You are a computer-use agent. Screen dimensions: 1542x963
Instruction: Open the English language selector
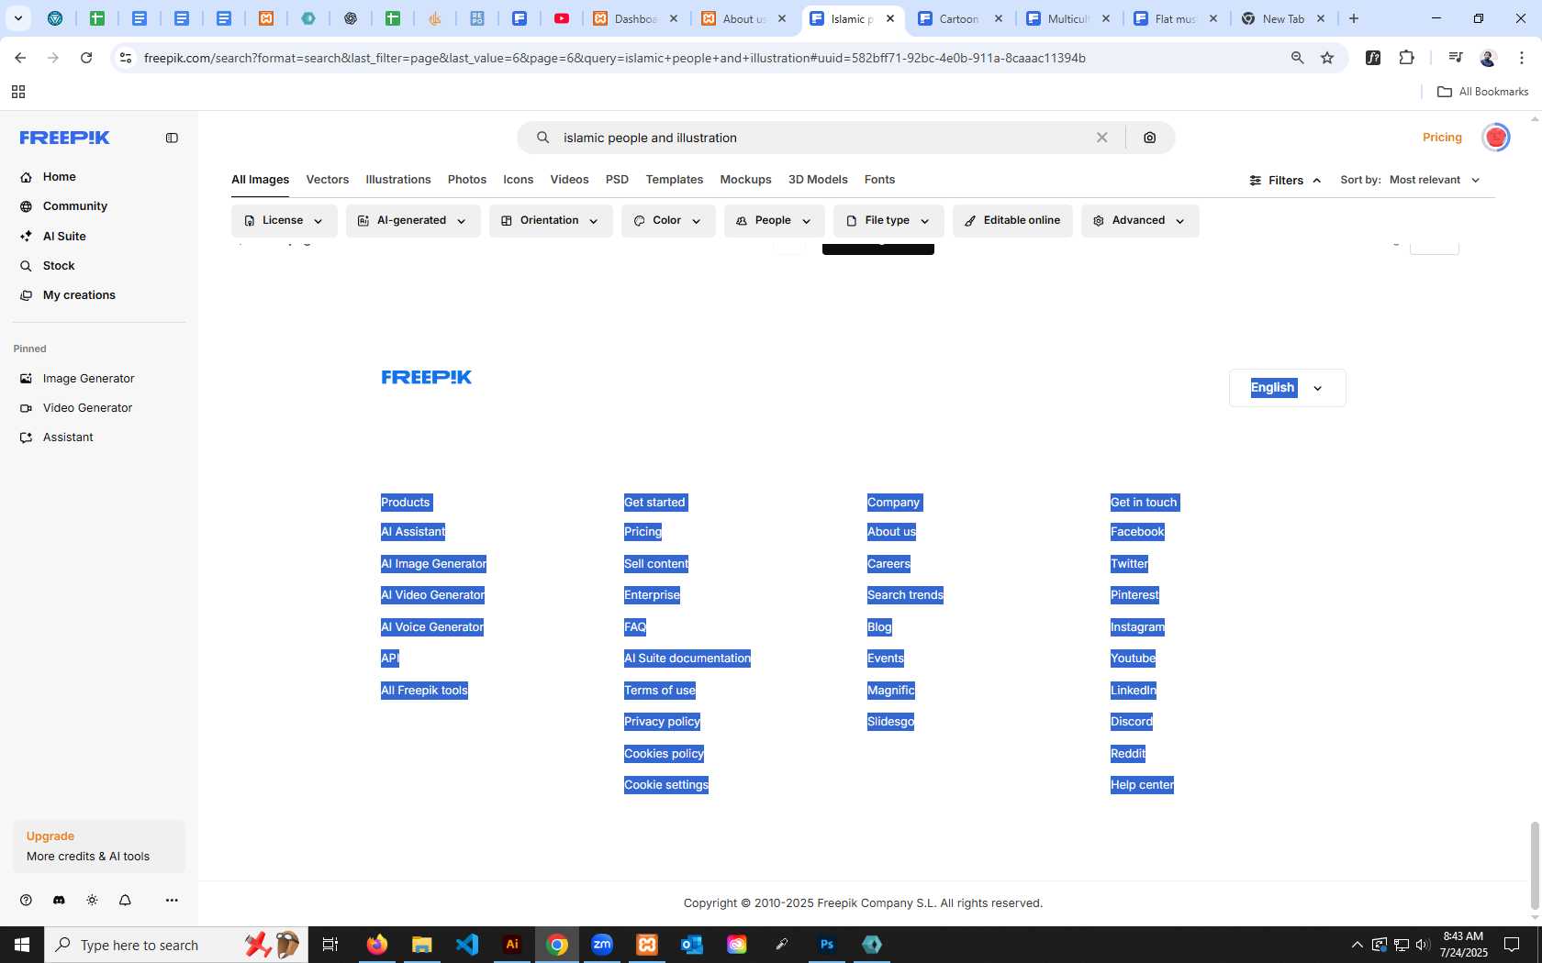[1287, 388]
